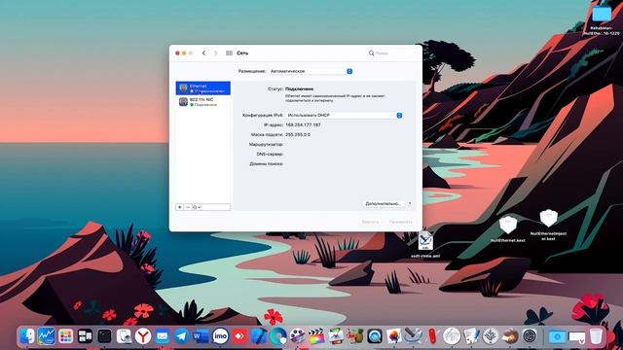Click the Применить button
Screen dimensions: 623x350
click(401, 222)
